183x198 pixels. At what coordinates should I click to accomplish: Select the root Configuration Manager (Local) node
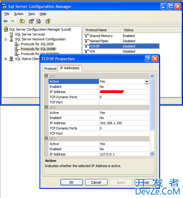tap(40, 29)
